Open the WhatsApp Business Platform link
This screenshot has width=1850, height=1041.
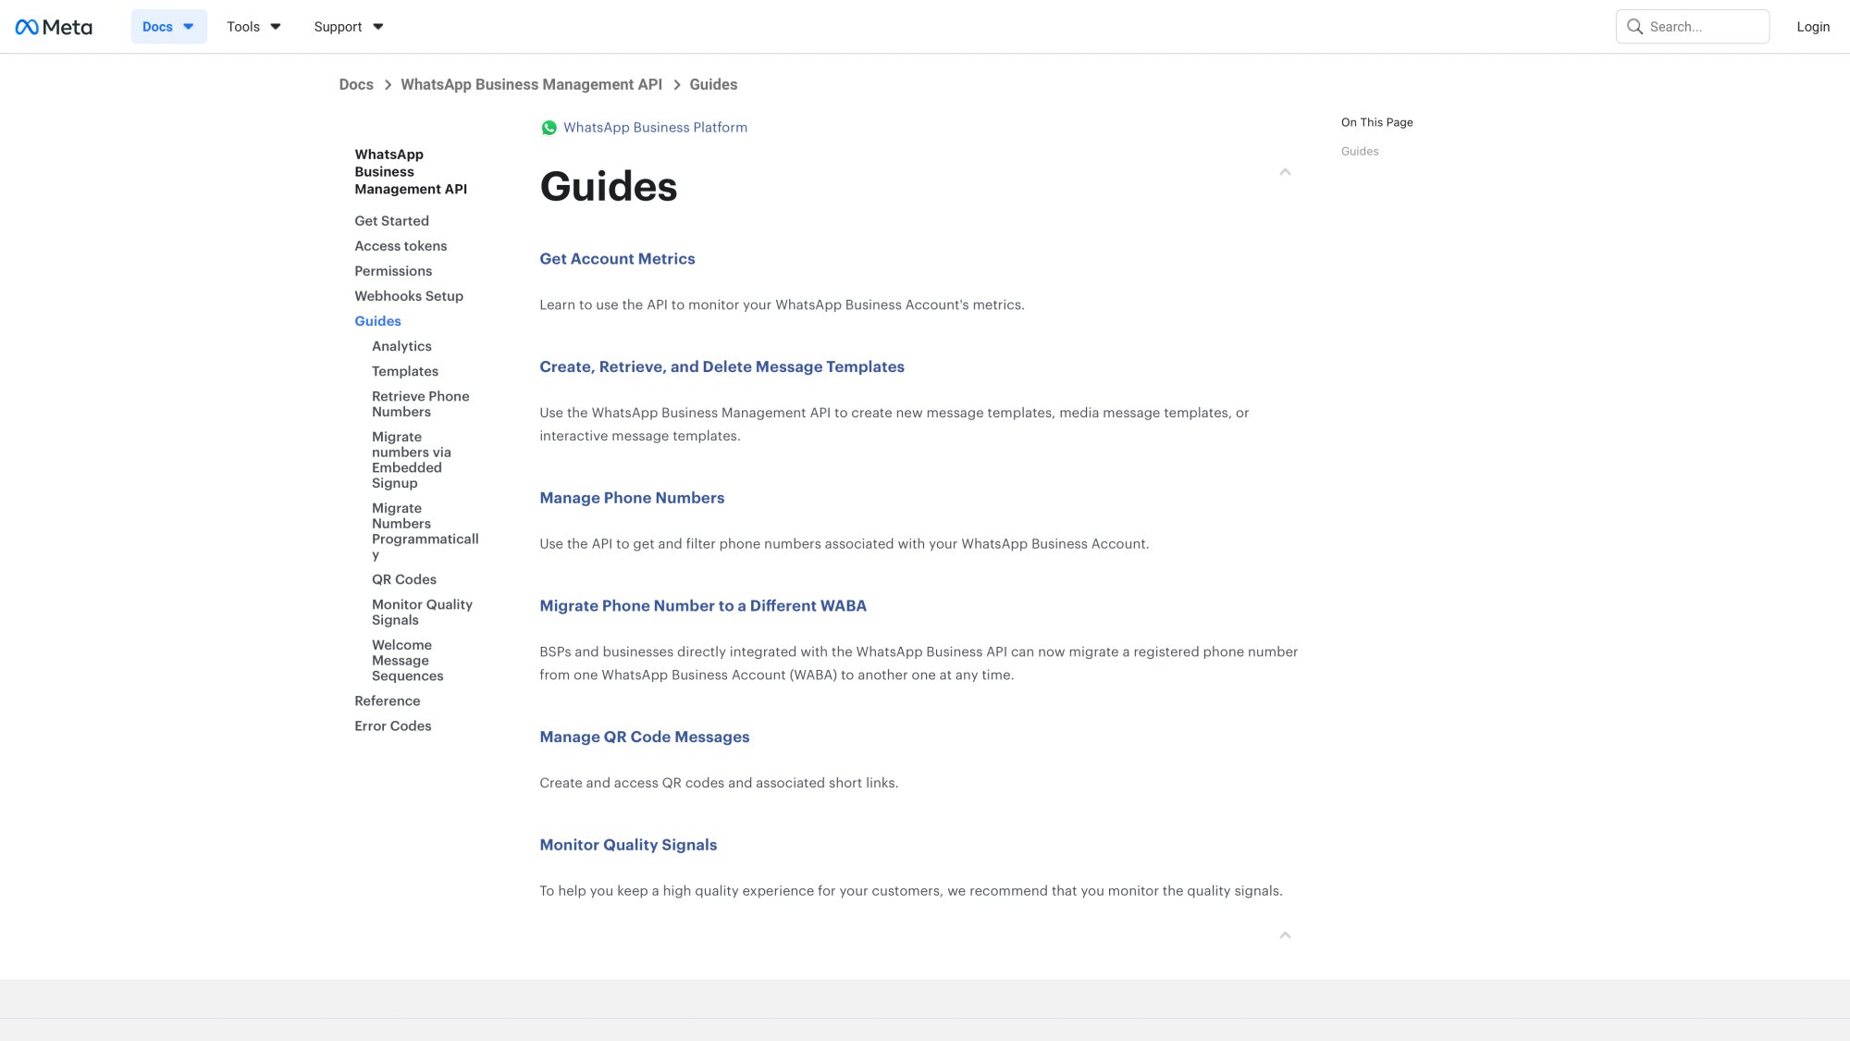[655, 128]
